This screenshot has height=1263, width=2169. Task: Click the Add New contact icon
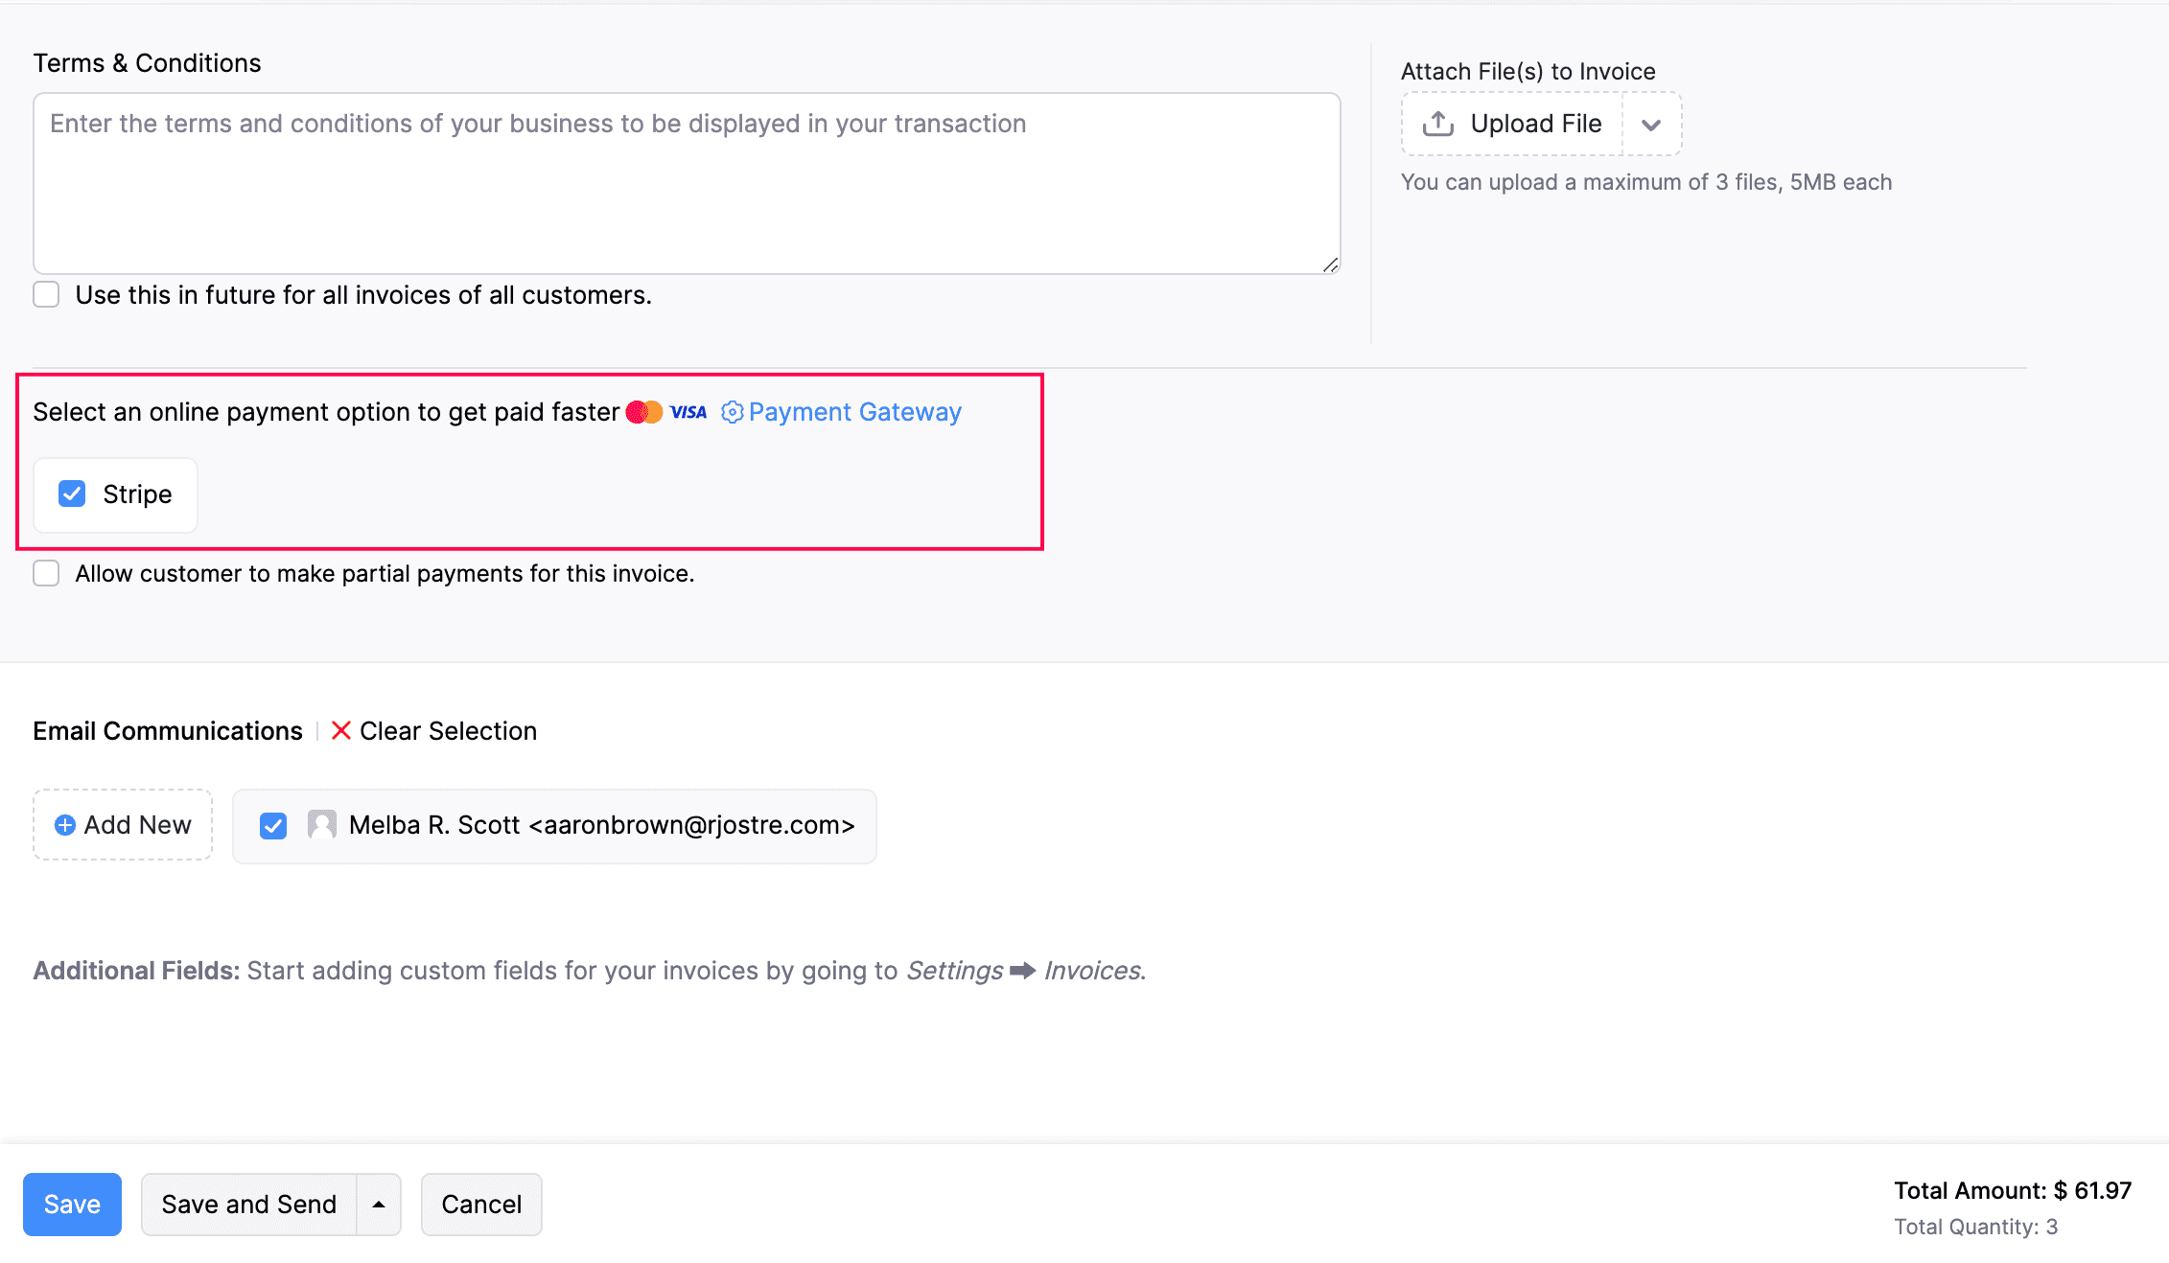(x=66, y=825)
